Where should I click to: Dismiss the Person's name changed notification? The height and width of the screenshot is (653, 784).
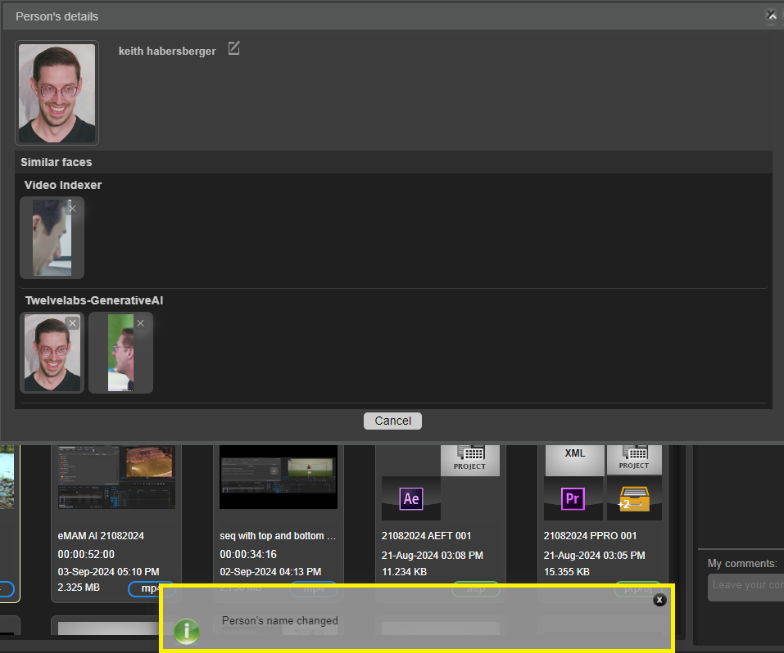[659, 600]
